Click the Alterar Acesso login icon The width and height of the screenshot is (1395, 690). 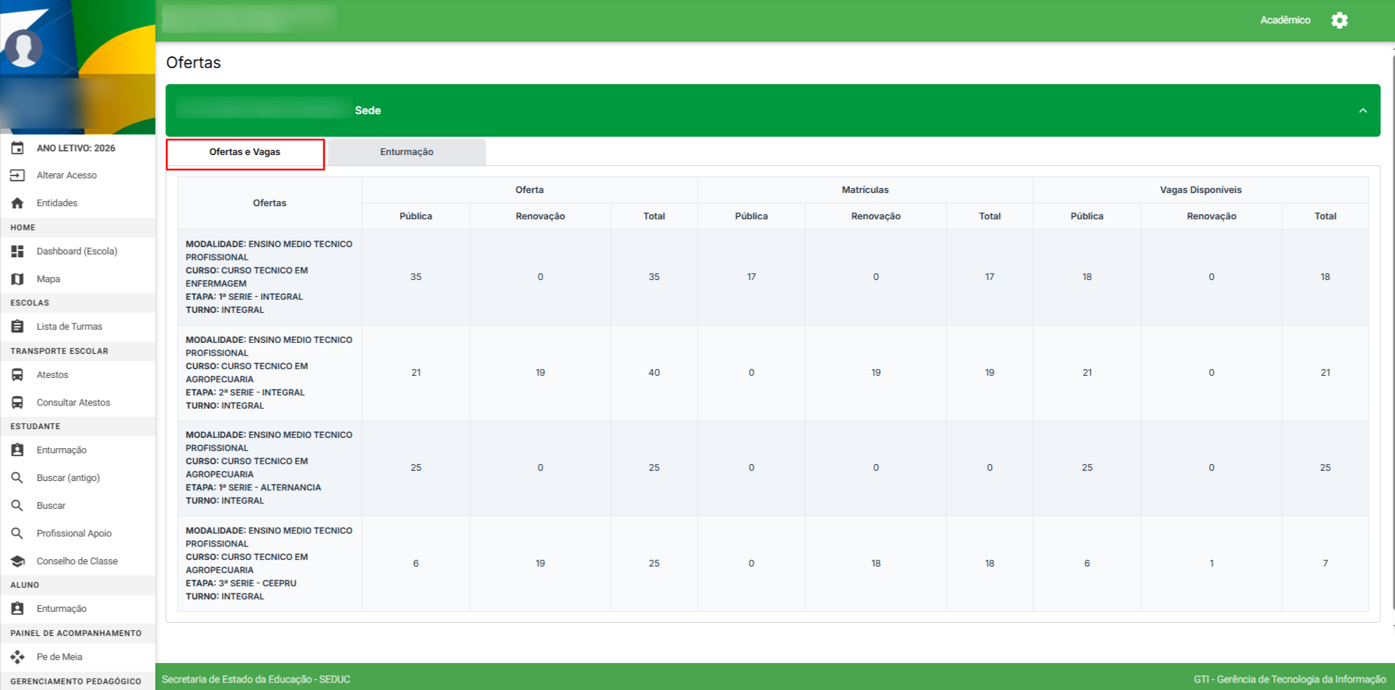(18, 175)
